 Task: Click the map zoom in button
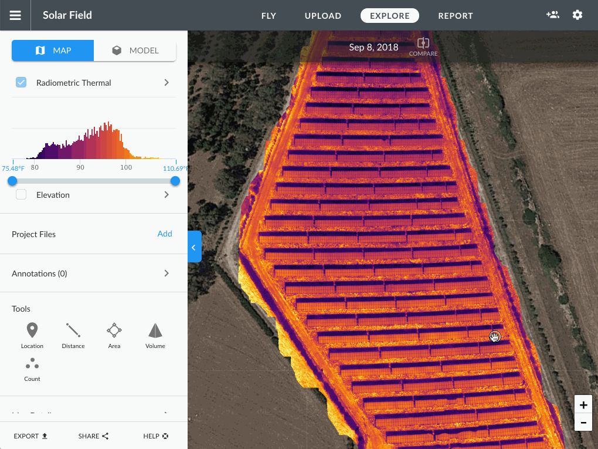[x=583, y=404]
